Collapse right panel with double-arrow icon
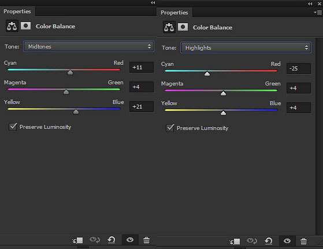 (x=310, y=3)
